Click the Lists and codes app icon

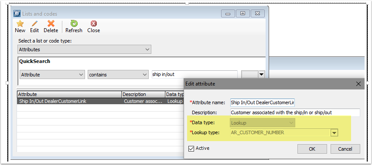pyautogui.click(x=17, y=13)
